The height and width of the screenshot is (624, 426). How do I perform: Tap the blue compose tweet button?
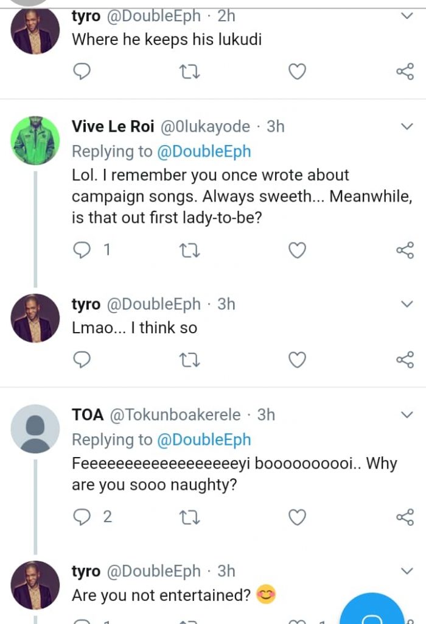pyautogui.click(x=372, y=612)
